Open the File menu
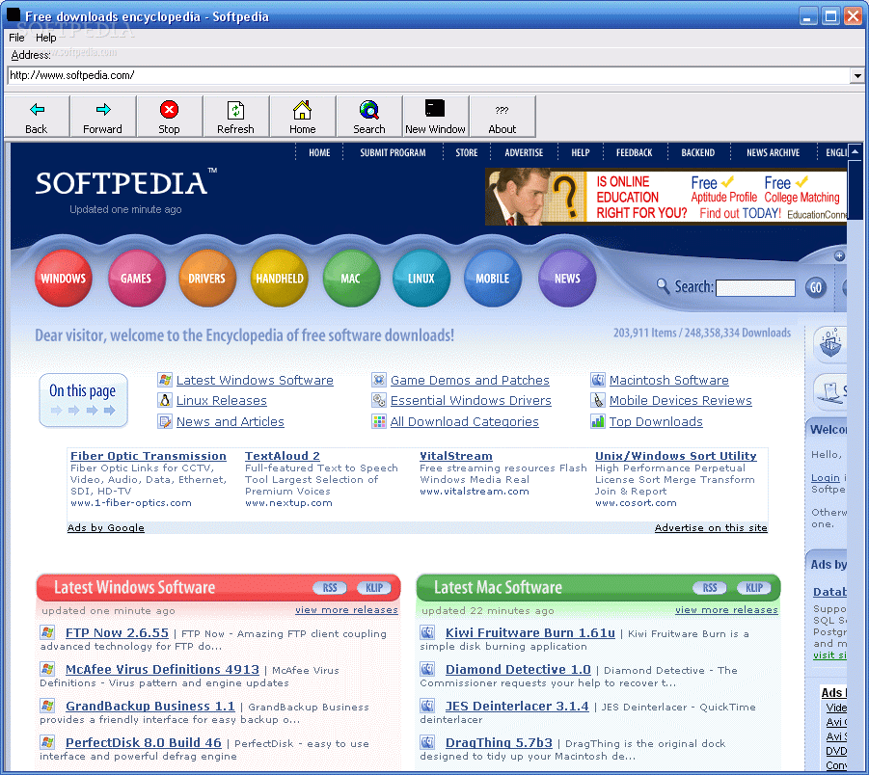 coord(16,38)
